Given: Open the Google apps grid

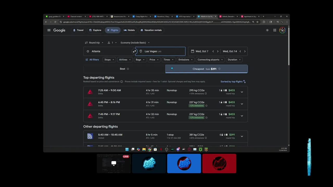Looking at the screenshot, I should pos(275,30).
